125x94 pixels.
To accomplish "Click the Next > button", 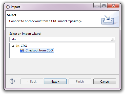I will (x=55, y=82).
